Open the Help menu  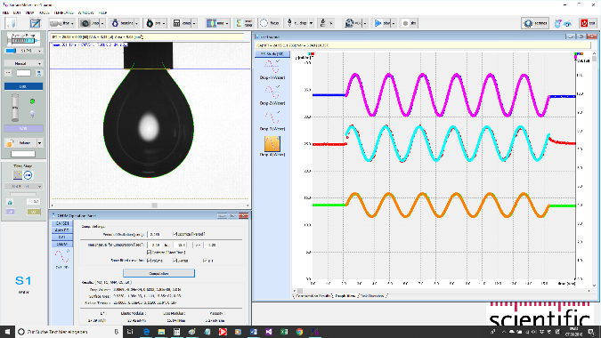pos(102,12)
